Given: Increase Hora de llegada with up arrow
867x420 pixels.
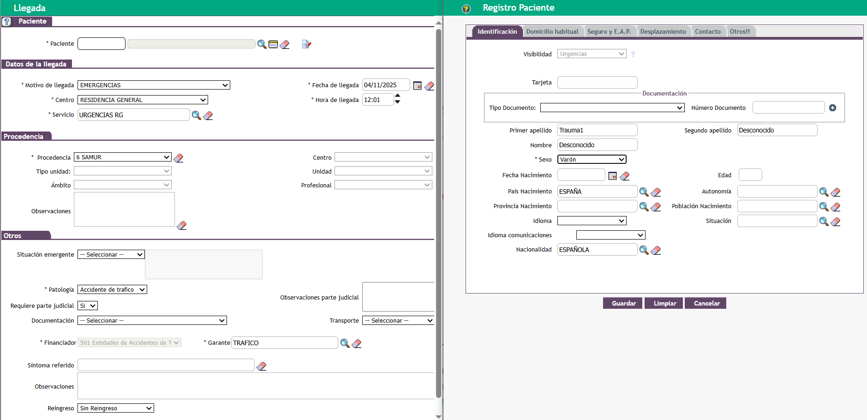Looking at the screenshot, I should point(397,96).
